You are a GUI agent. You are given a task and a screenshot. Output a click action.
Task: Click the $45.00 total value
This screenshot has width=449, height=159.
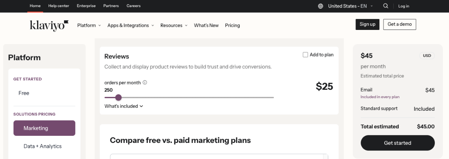tap(426, 126)
